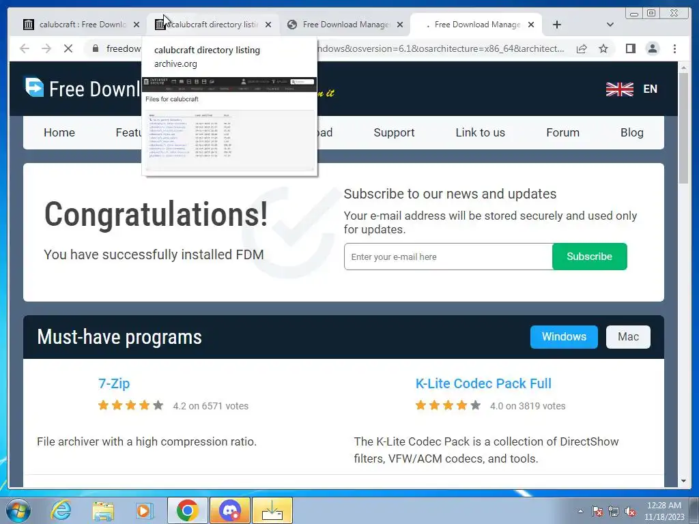The height and width of the screenshot is (524, 699).
Task: Select the Windows programs filter
Action: click(x=564, y=337)
